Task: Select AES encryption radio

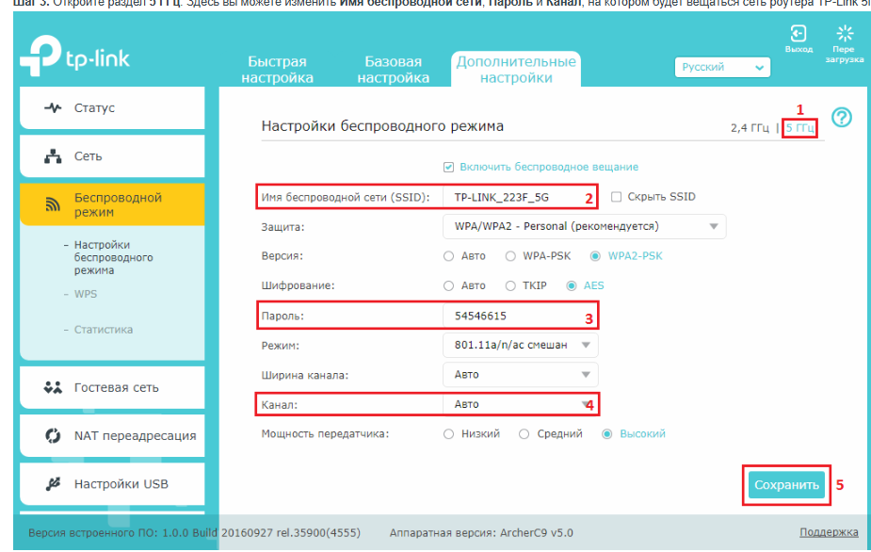Action: (571, 285)
